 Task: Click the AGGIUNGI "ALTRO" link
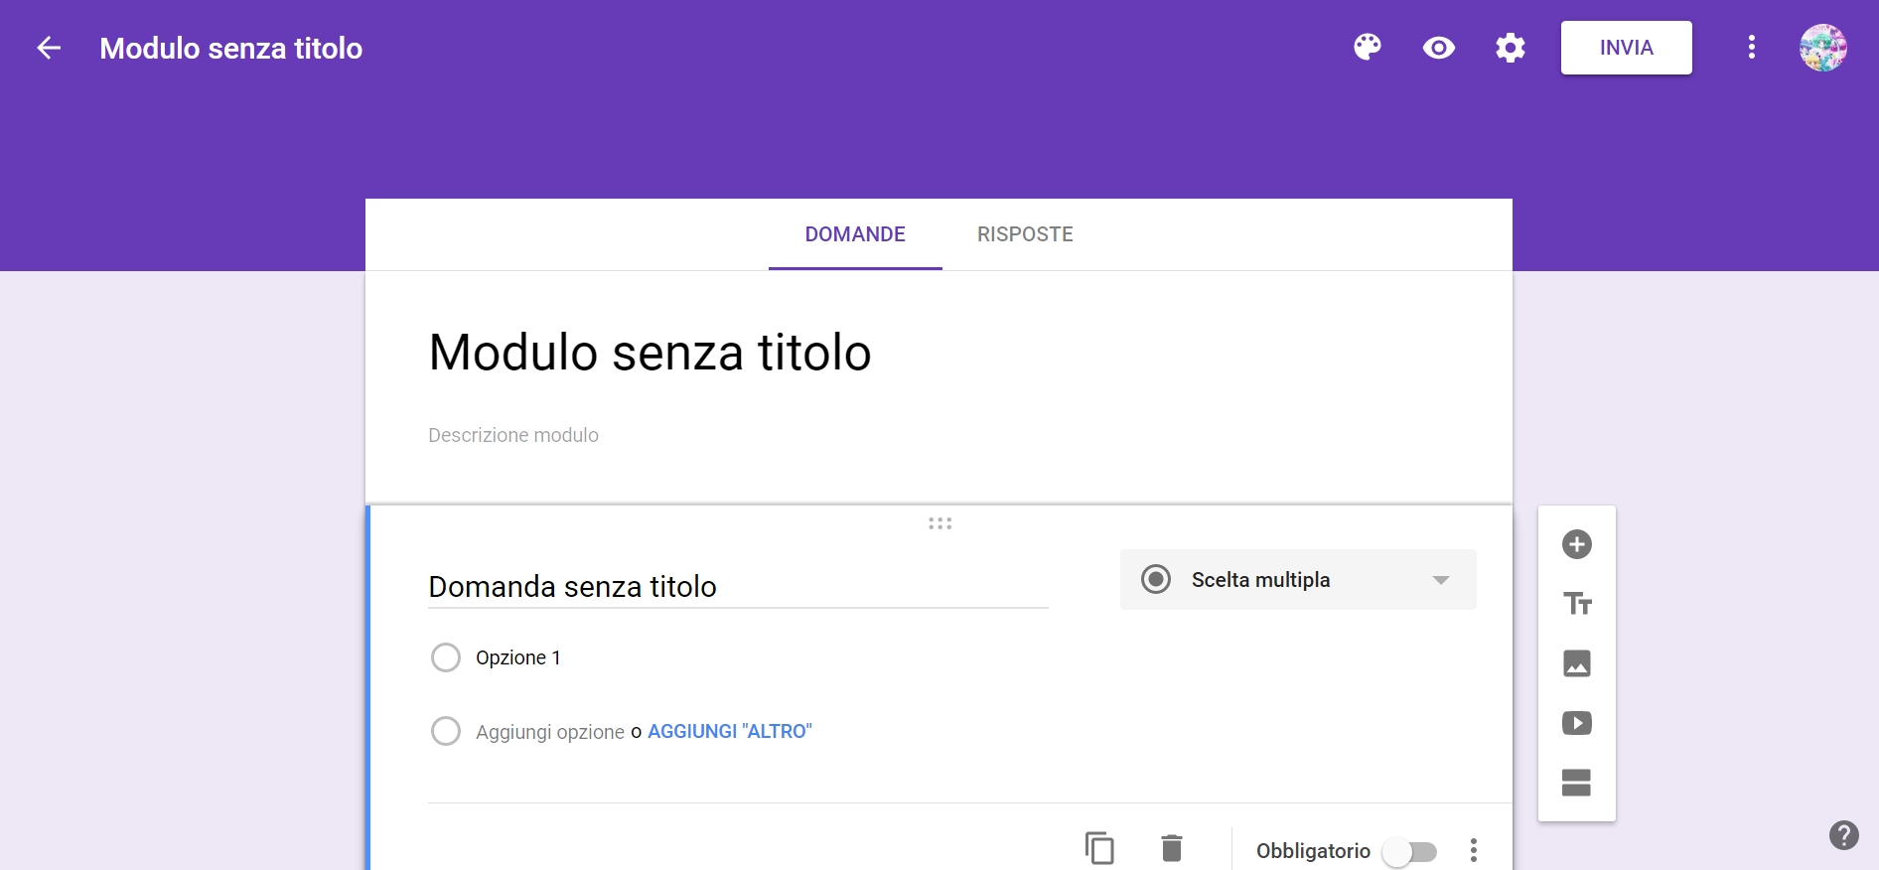pos(730,732)
